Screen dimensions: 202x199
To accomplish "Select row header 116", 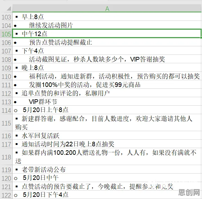I will point(6,136).
